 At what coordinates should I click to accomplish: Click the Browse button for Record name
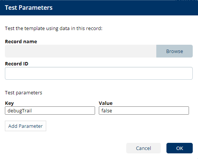[x=174, y=51]
